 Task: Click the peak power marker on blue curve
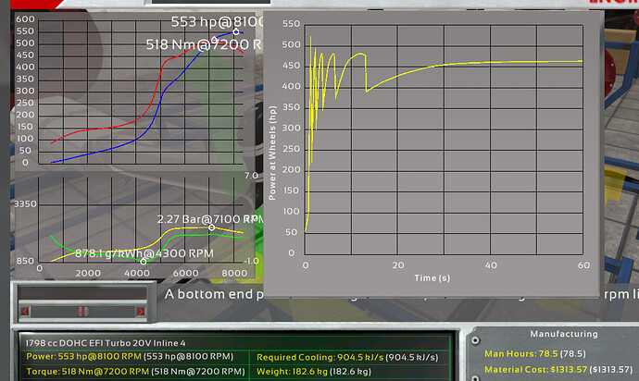[236, 31]
